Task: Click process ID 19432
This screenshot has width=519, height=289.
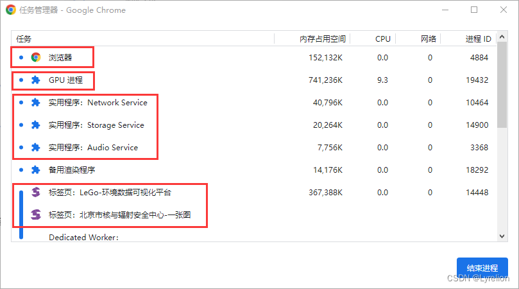Action: click(477, 80)
